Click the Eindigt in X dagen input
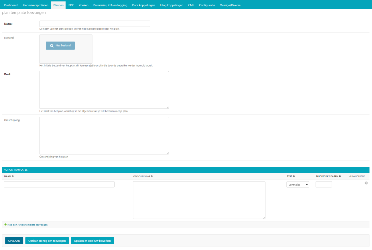The height and width of the screenshot is (250, 372). (324, 185)
